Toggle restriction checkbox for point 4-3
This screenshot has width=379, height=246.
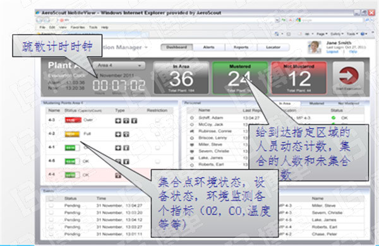157,120
